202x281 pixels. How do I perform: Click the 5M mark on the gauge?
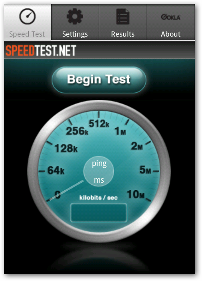tap(145, 170)
